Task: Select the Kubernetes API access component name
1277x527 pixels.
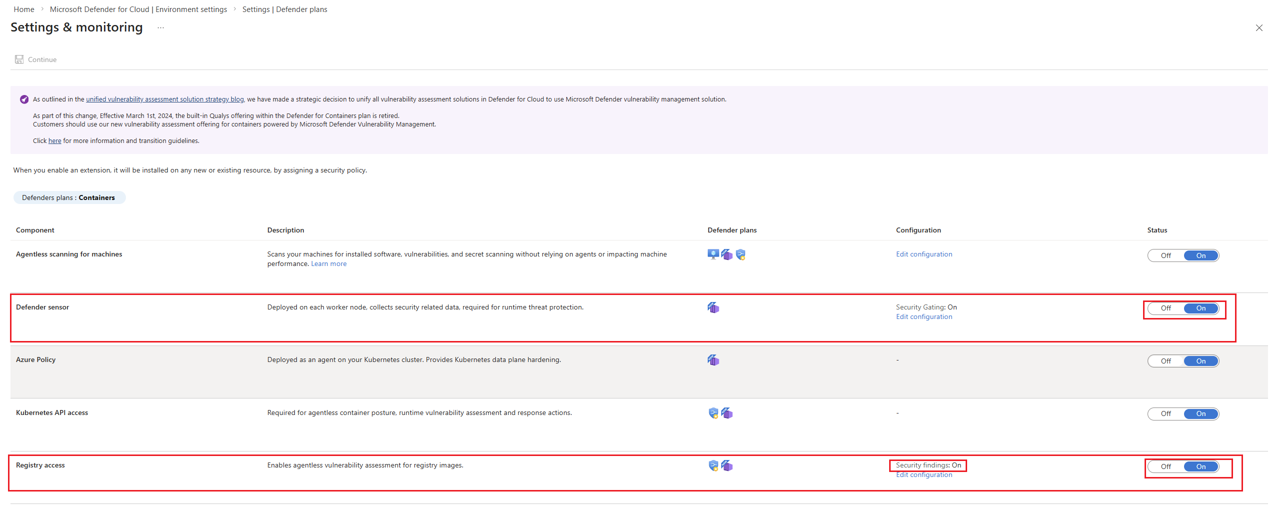Action: click(52, 413)
